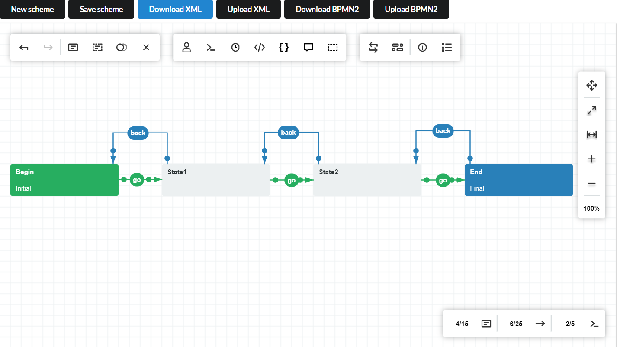The width and height of the screenshot is (617, 347).
Task: Click the Upload BPMN2 button
Action: pos(411,10)
